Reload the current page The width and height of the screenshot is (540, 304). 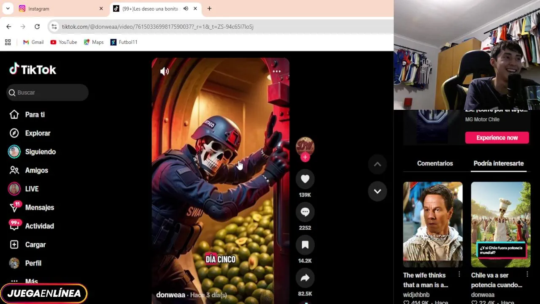click(x=37, y=27)
